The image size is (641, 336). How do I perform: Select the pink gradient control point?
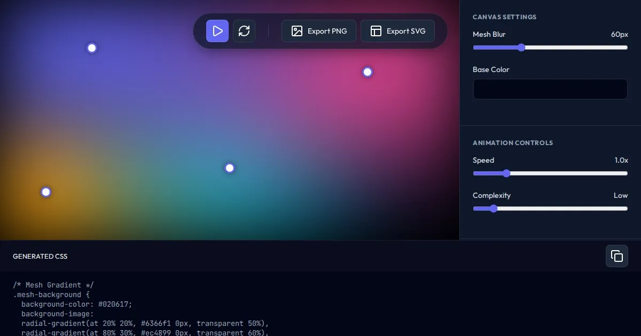368,72
